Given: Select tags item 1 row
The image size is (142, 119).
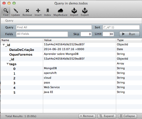Looking at the screenshot, I should click(71, 73).
